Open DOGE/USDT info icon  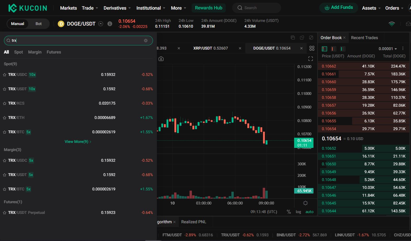[110, 24]
